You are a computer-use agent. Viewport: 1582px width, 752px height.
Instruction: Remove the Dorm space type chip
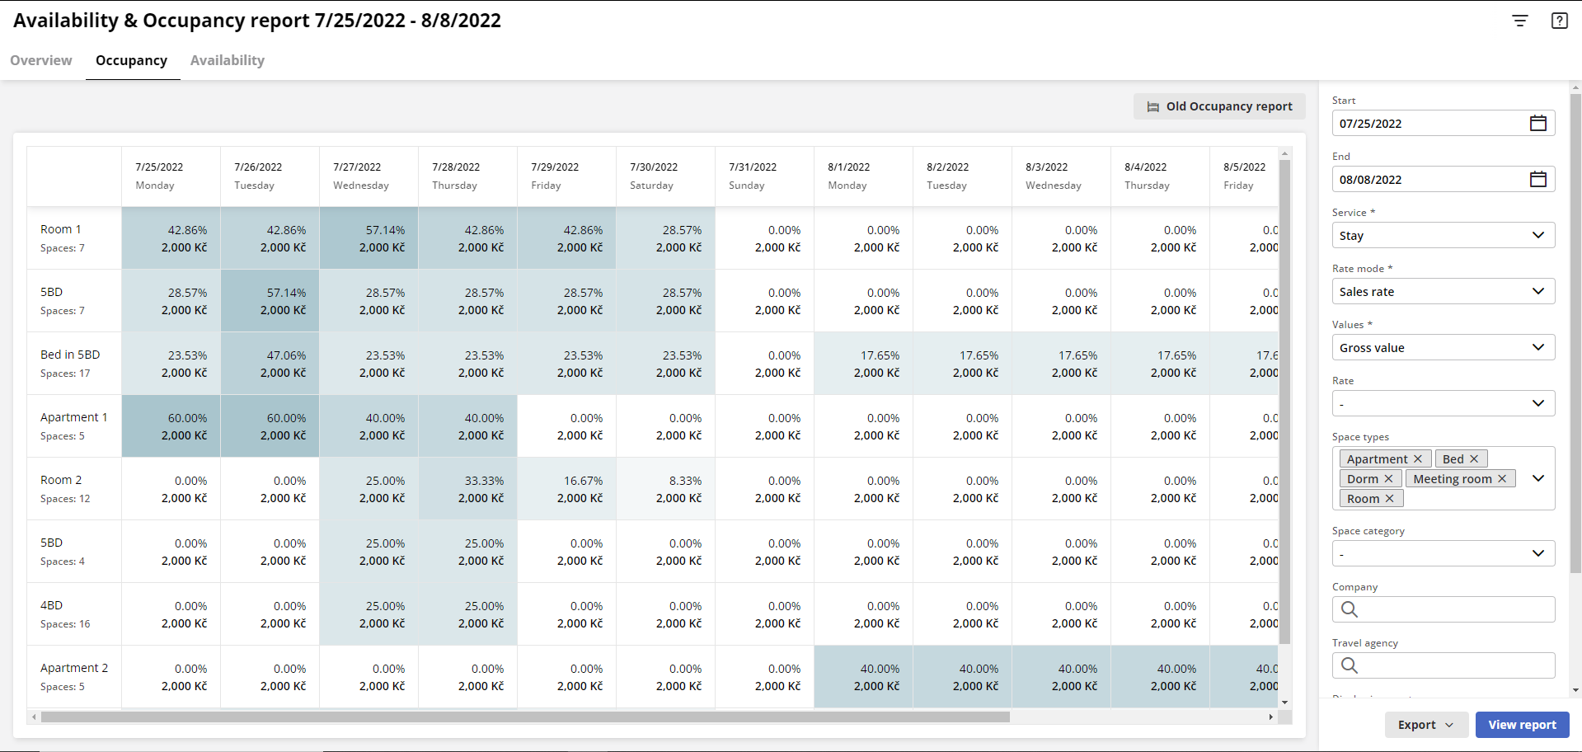(1390, 478)
